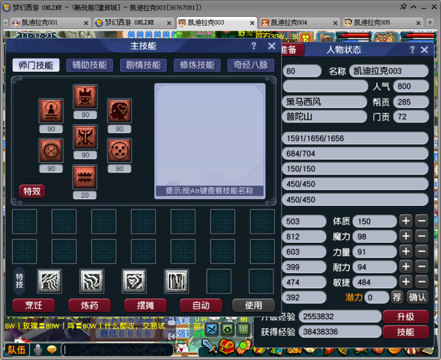441x360 pixels.
Task: Increase 敏捷 with the plus button
Action: coord(406,282)
